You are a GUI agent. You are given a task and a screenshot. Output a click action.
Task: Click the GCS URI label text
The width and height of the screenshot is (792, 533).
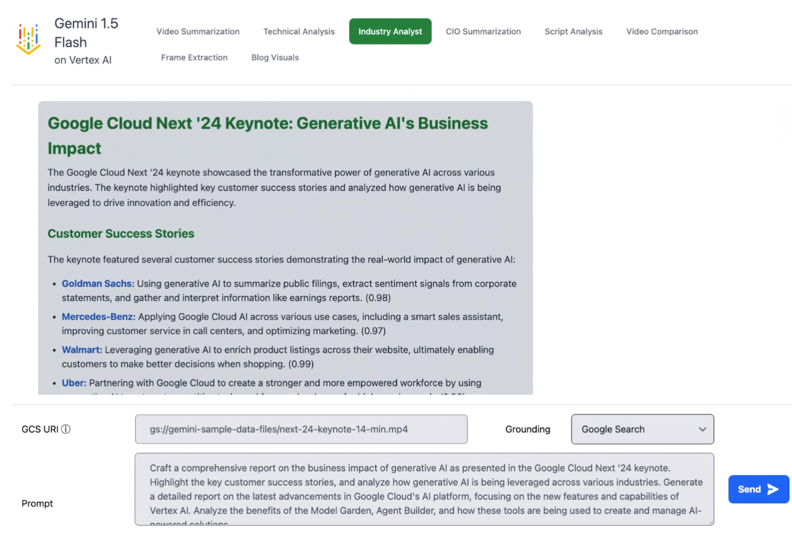pos(40,429)
